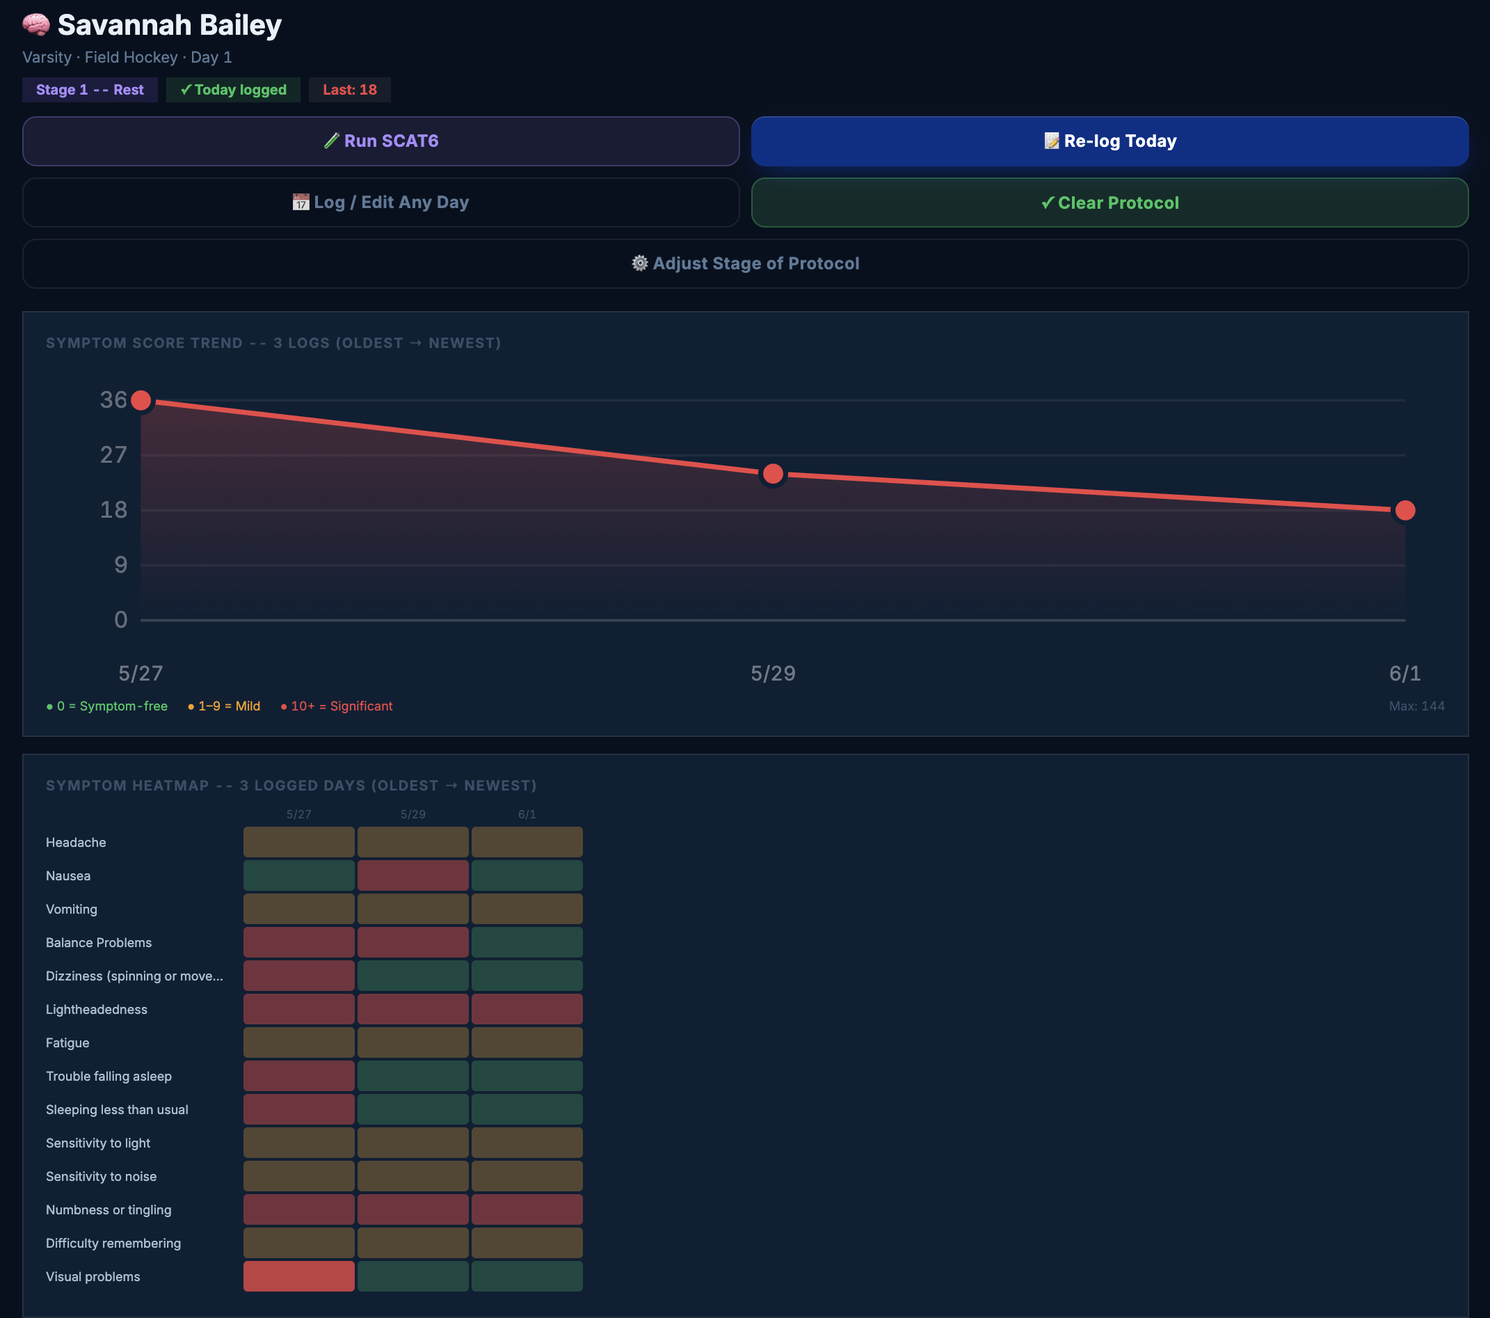Viewport: 1490px width, 1318px height.
Task: Click the Sensitivity to noise cell for 5/29
Action: click(x=412, y=1177)
